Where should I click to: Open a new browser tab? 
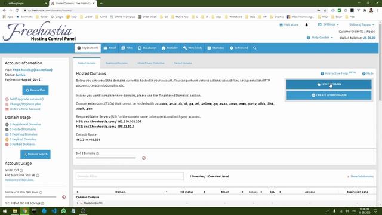101,4
